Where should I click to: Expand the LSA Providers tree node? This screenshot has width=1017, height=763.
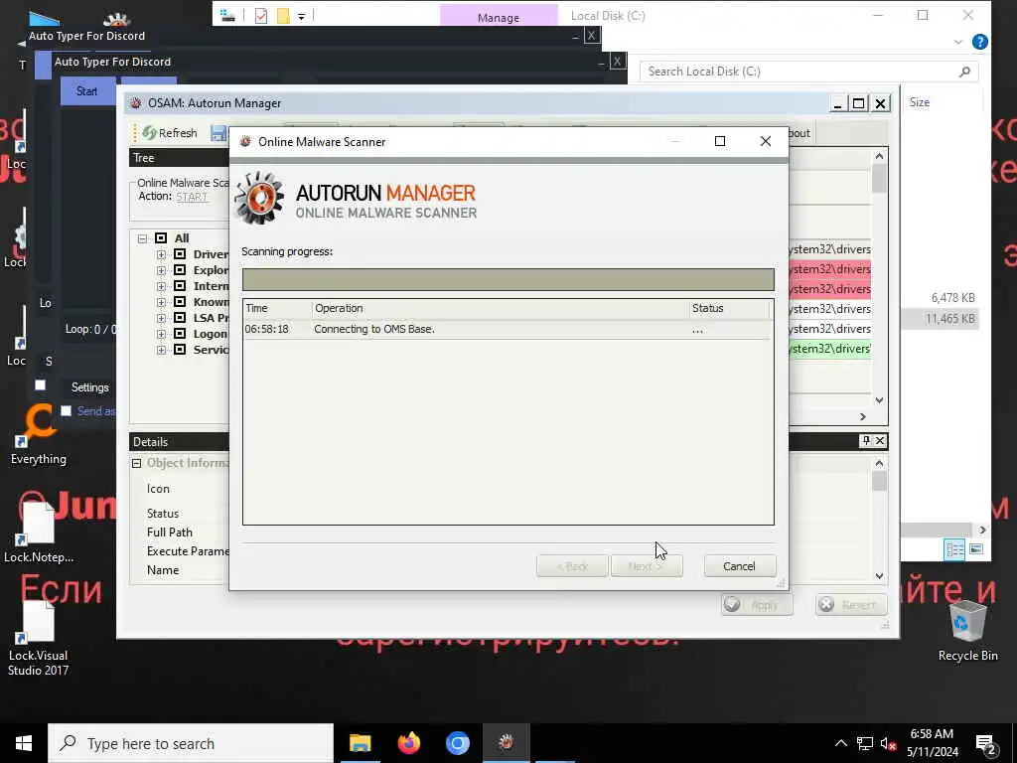click(x=162, y=318)
